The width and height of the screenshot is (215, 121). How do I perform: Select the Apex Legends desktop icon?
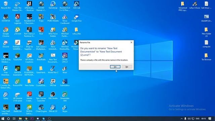coord(17,19)
